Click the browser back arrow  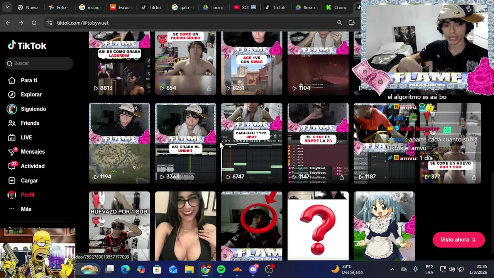click(x=8, y=23)
